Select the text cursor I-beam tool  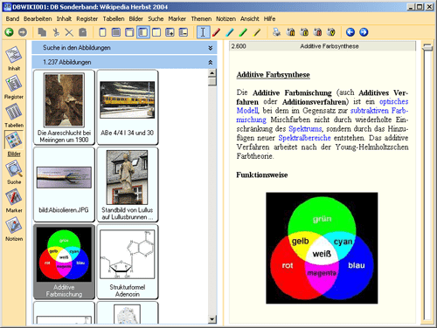203,32
